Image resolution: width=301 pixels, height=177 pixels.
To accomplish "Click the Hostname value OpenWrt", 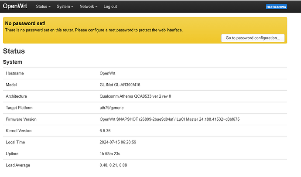I will 107,73.
